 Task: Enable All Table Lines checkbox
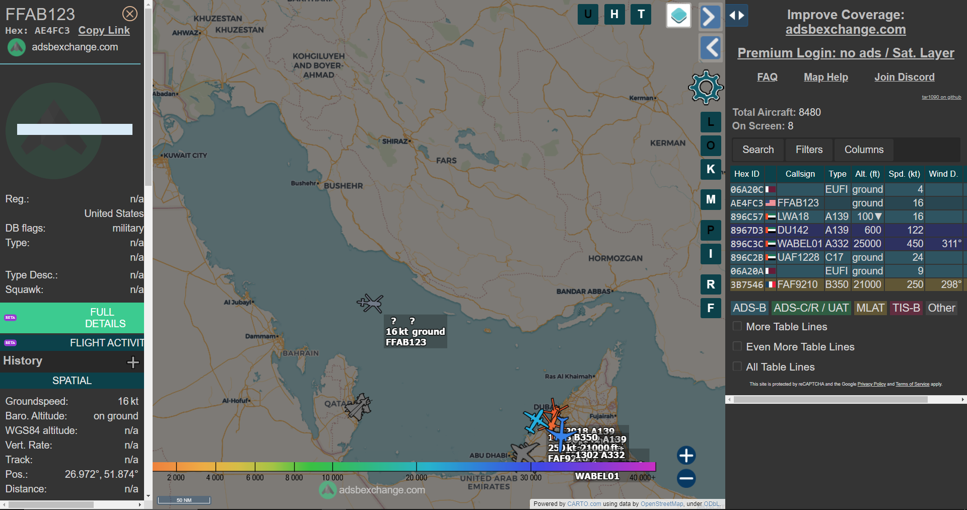click(x=737, y=367)
